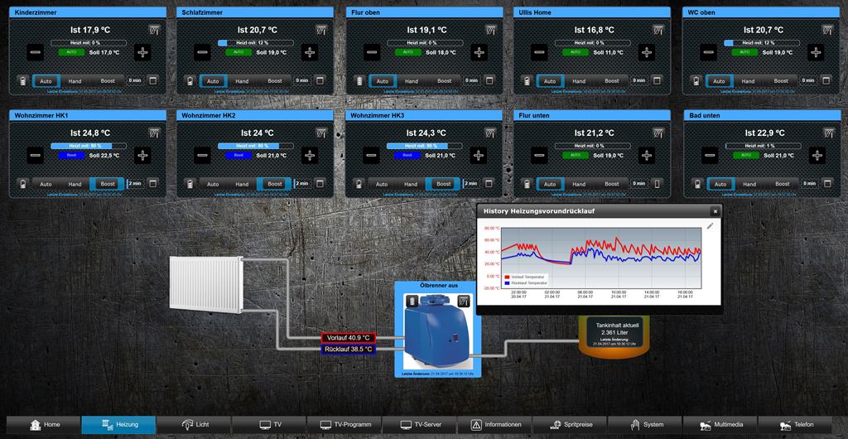Viewport: 848px width, 439px height.
Task: Activate Boost mode for Kinderzimmer
Action: point(108,81)
